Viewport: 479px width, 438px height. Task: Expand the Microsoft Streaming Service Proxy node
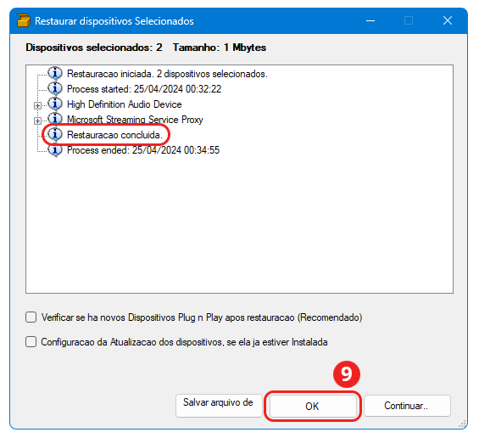pyautogui.click(x=37, y=121)
